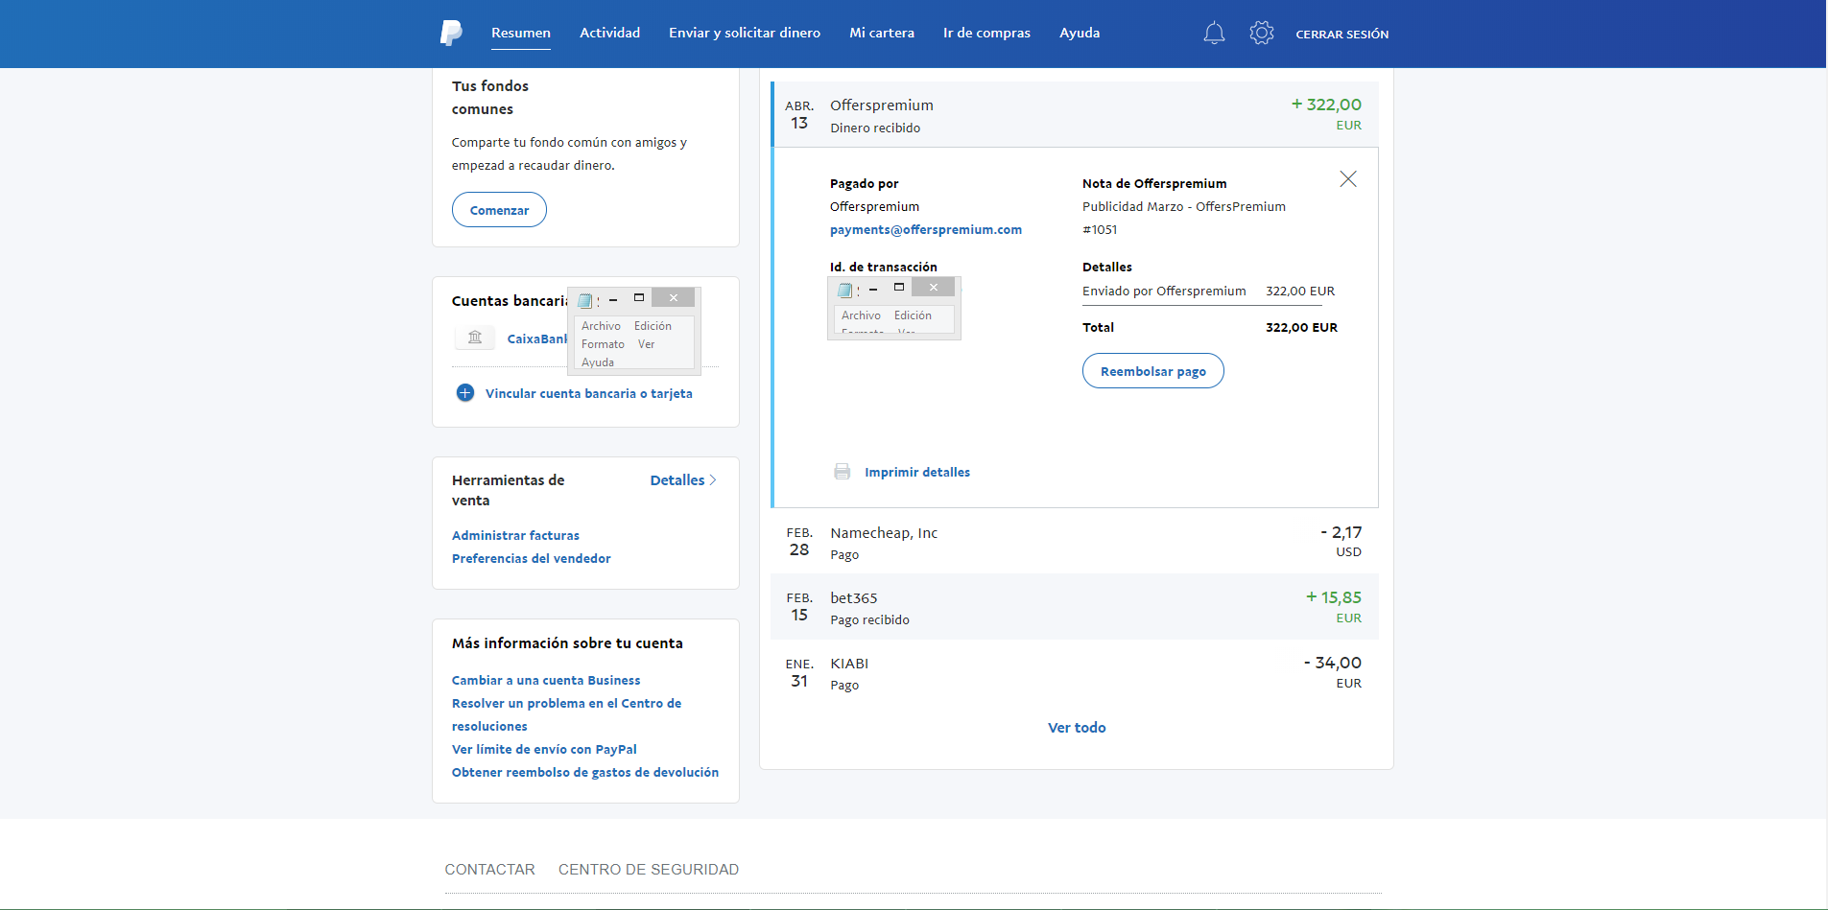Open the Detalles chevron in Herramientas de venta
Screen dimensions: 1828x910
point(713,480)
